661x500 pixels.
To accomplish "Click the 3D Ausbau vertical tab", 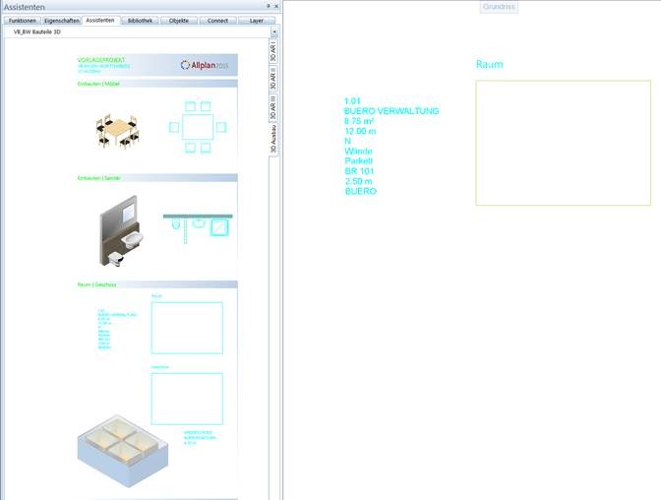I will tap(273, 140).
